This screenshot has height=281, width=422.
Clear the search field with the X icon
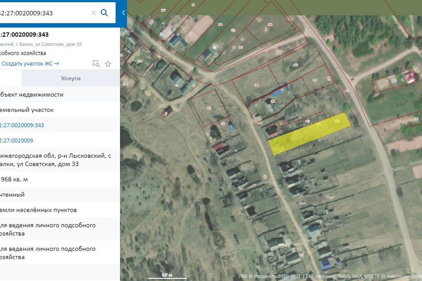(x=94, y=13)
